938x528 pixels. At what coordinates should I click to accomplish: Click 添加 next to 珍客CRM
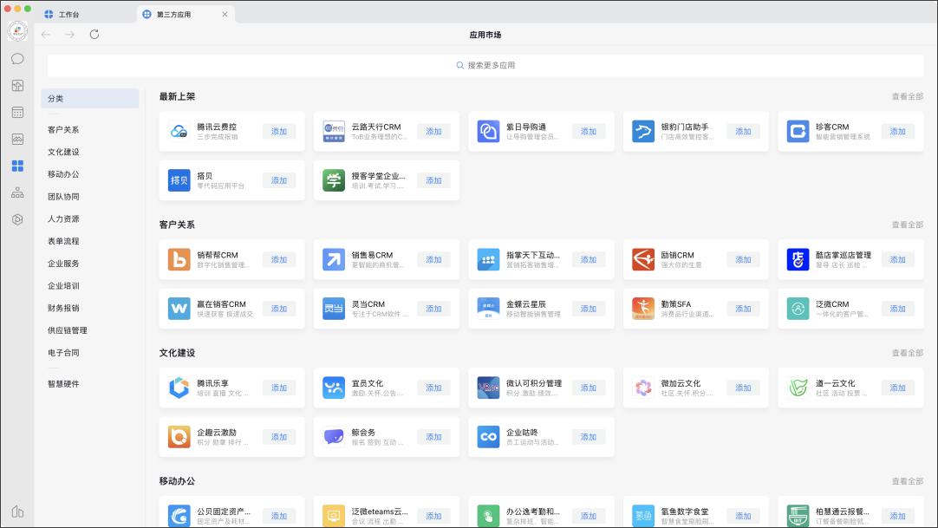tap(897, 131)
